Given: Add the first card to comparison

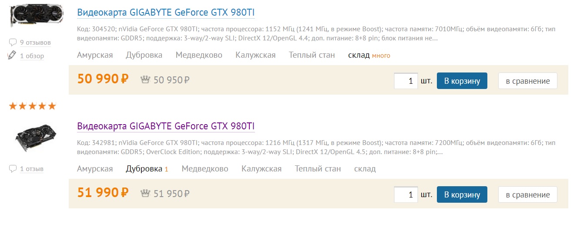Looking at the screenshot, I should click(x=527, y=81).
